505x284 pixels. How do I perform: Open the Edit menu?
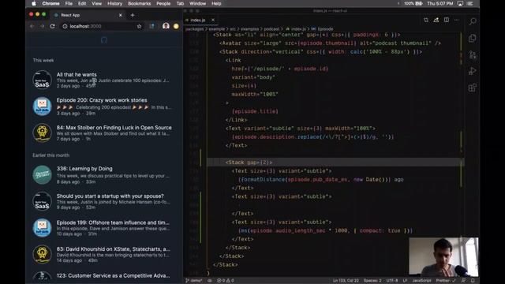pyautogui.click(x=82, y=3)
